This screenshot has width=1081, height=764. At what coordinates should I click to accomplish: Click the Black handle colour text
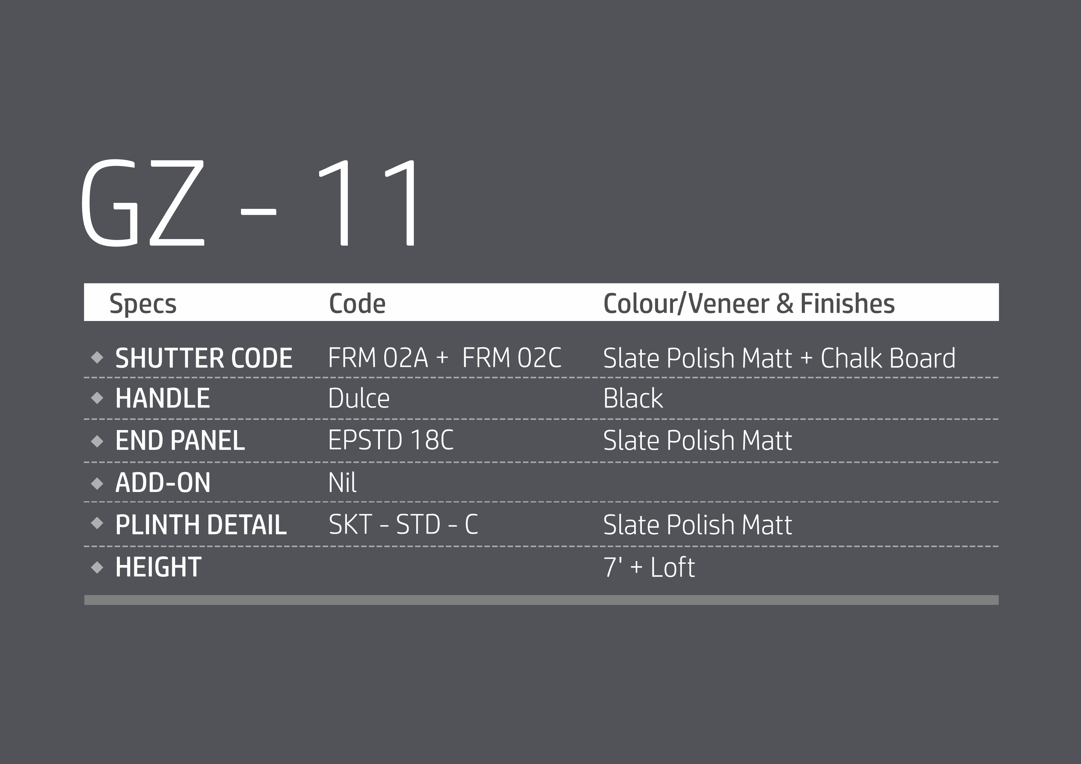[633, 399]
